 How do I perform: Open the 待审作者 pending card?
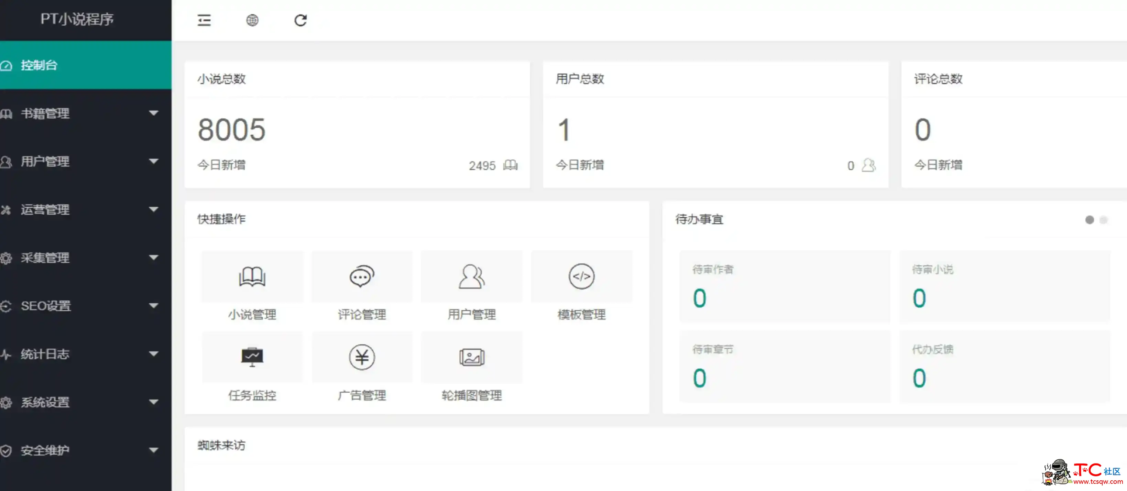[x=785, y=287]
